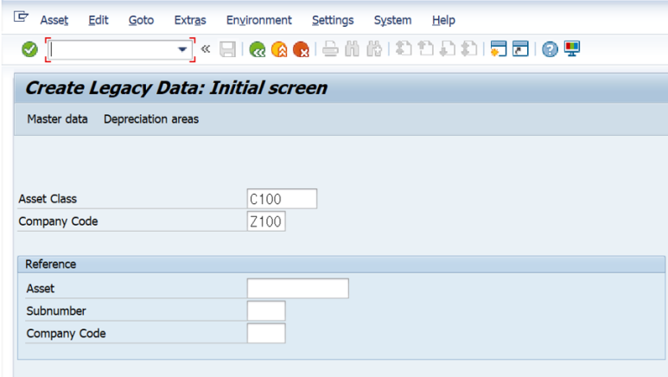The width and height of the screenshot is (668, 377).
Task: Click the Next Page icon
Action: [448, 48]
